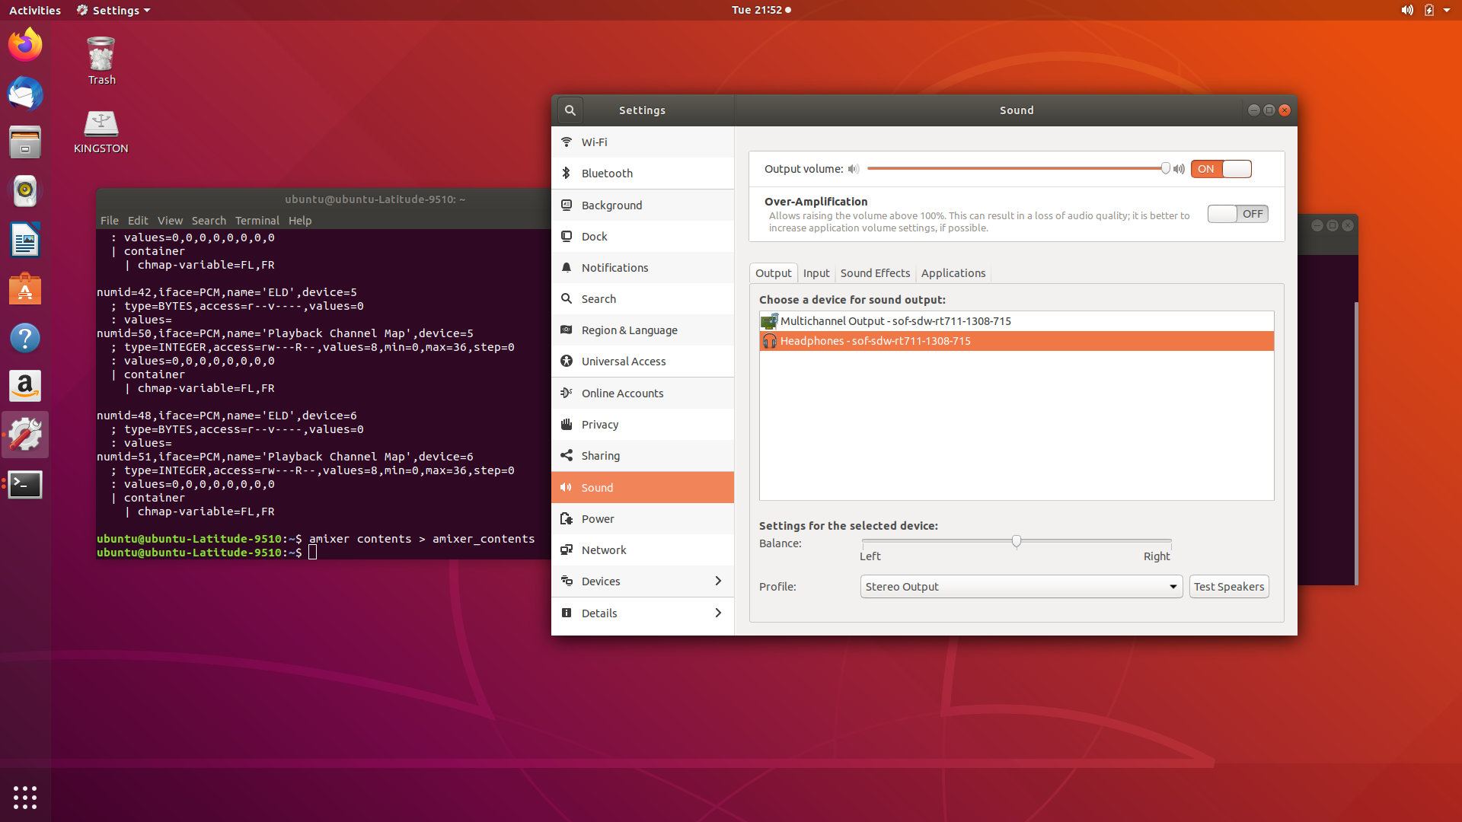Open Region & Language settings

pos(643,330)
